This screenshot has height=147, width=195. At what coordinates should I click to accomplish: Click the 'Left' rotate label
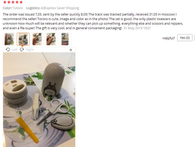[14, 50]
